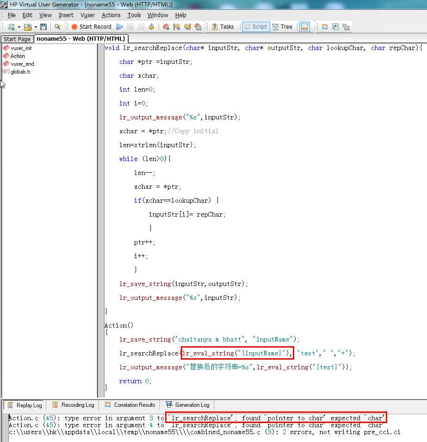427x442 pixels.
Task: Open the Vuser menu
Action: [x=87, y=15]
